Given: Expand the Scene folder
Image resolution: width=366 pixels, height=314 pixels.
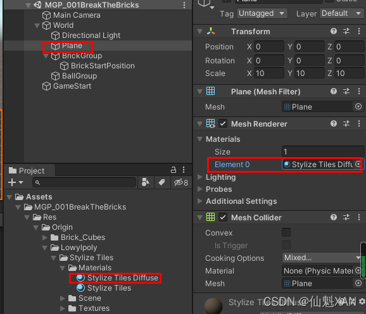Looking at the screenshot, I should click(x=62, y=298).
